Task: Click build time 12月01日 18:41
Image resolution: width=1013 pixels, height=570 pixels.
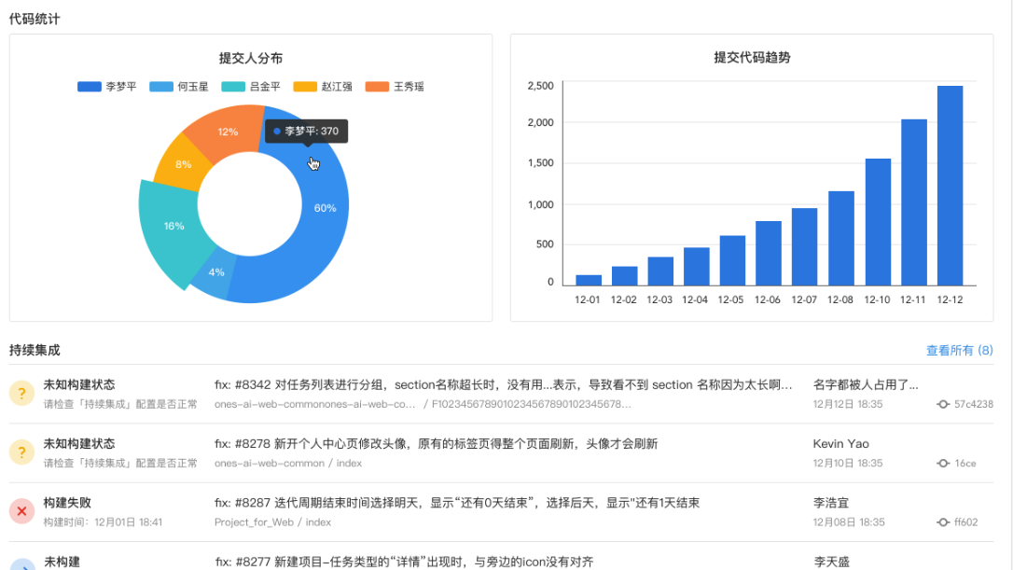Action: (128, 522)
